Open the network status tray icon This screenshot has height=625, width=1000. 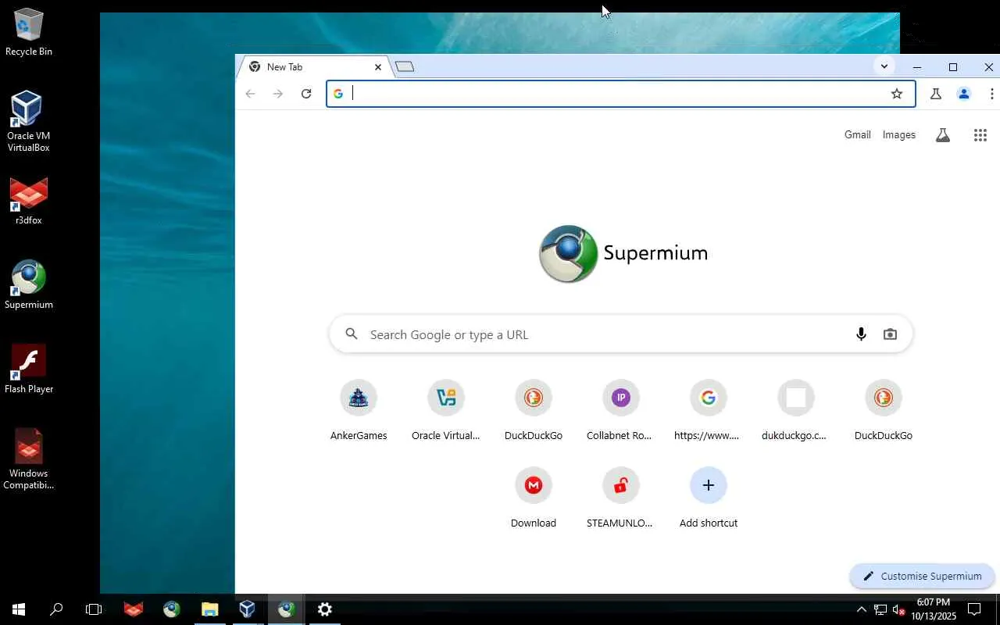(880, 609)
